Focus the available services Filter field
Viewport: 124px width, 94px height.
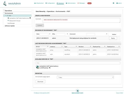pos(78,63)
